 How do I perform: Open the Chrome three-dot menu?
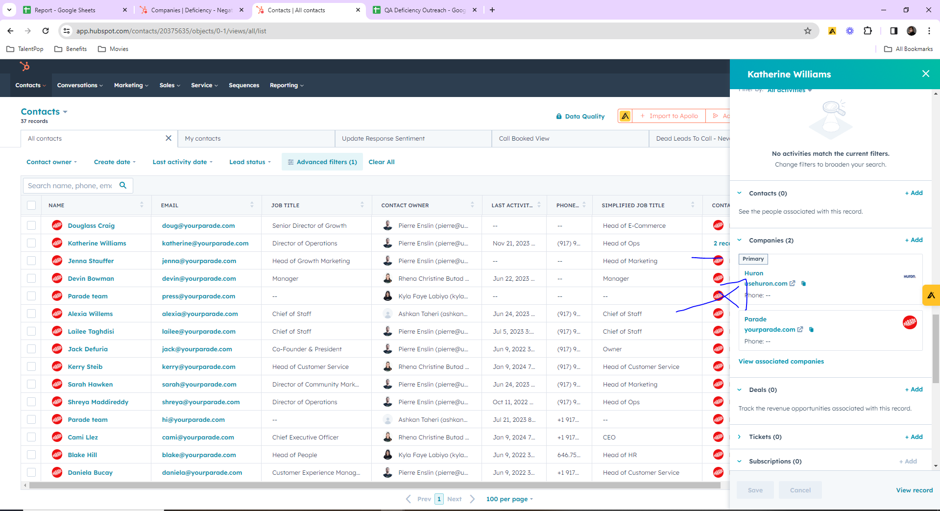[929, 31]
